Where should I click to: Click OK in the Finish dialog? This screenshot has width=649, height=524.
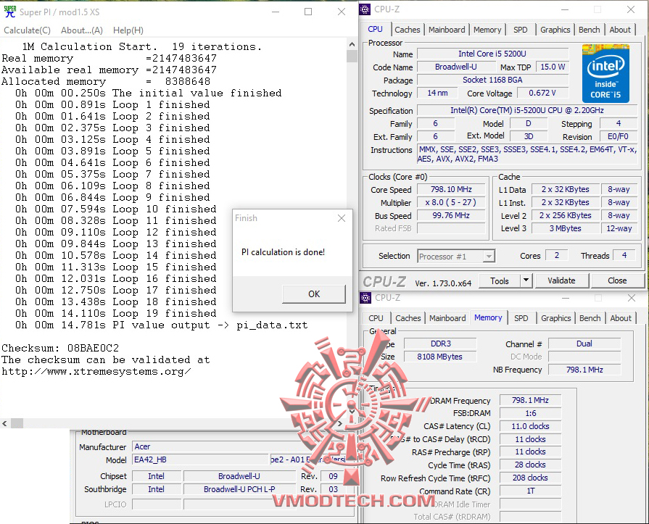click(314, 294)
